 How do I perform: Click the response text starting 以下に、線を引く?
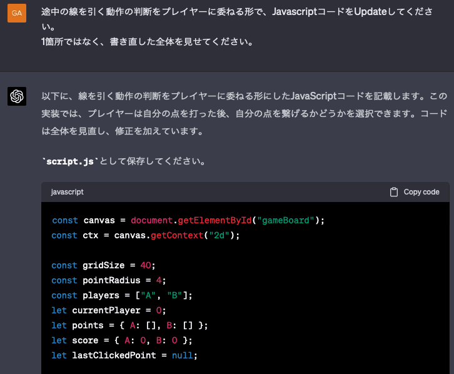pyautogui.click(x=245, y=113)
